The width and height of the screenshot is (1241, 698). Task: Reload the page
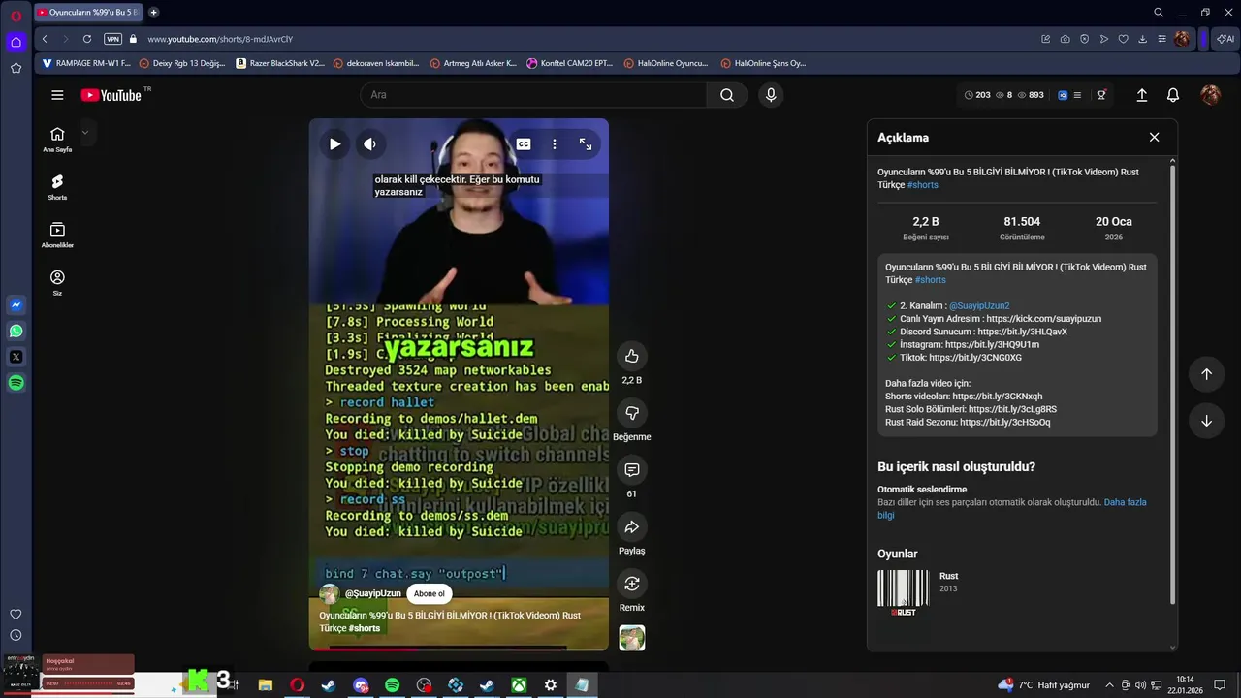click(87, 39)
